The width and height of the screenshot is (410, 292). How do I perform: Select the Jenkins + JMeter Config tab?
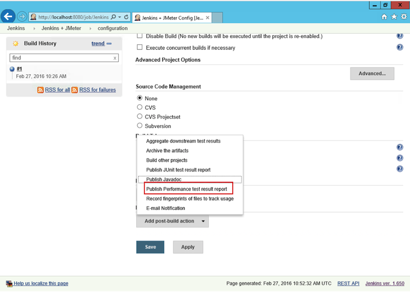point(172,18)
